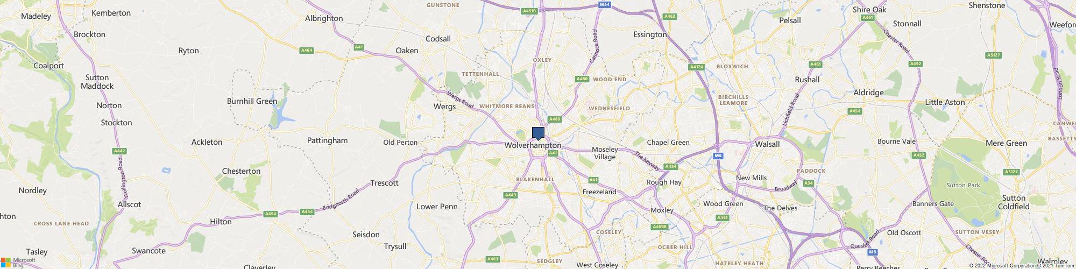Click the Aldridge town label
The height and width of the screenshot is (269, 1076).
coord(868,93)
